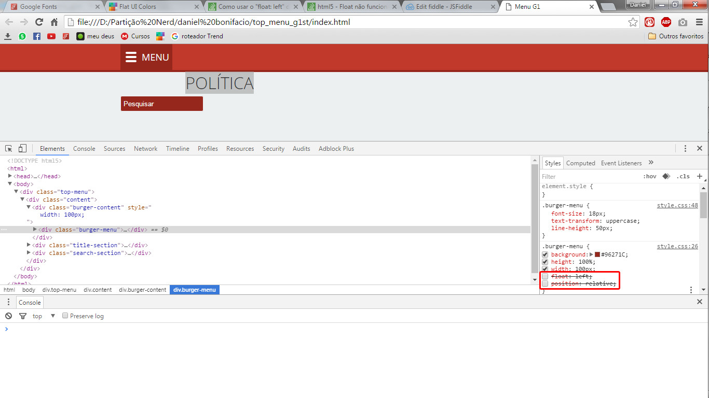Open the DevTools three-dot customize menu
Image resolution: width=709 pixels, height=398 pixels.
pyautogui.click(x=685, y=148)
